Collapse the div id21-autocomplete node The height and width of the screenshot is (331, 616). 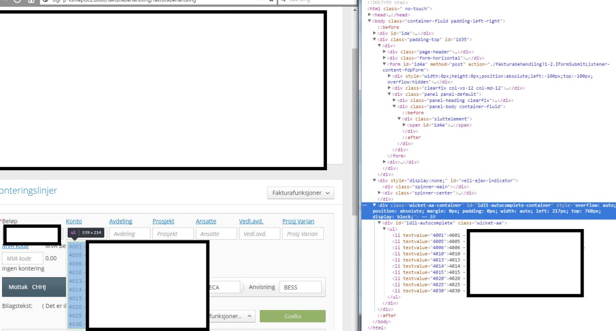380,223
